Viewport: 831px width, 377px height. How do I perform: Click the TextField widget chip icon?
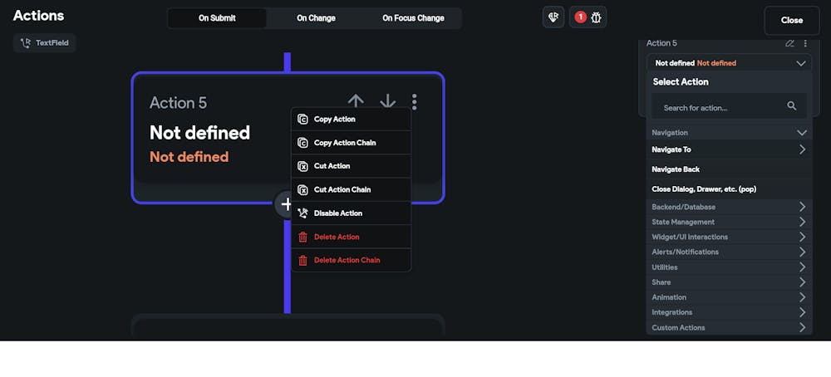pyautogui.click(x=25, y=43)
